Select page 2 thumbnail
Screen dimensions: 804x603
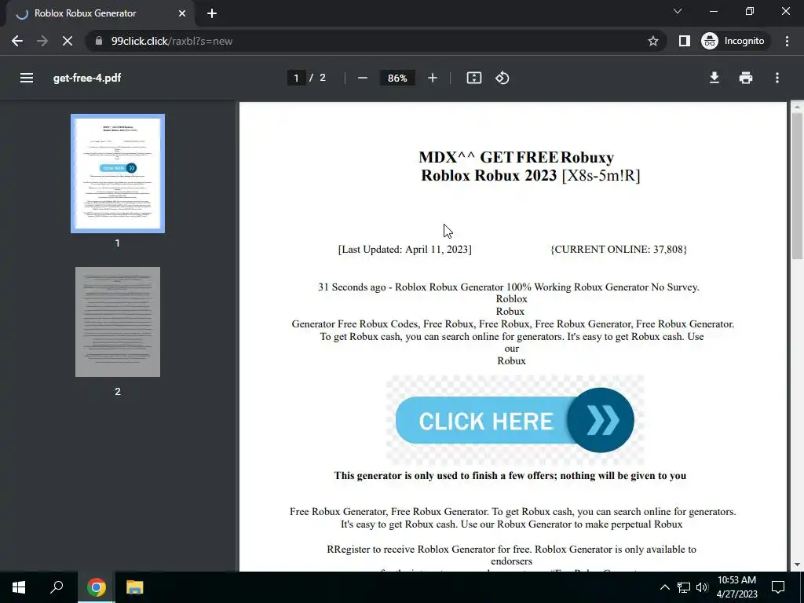(118, 321)
